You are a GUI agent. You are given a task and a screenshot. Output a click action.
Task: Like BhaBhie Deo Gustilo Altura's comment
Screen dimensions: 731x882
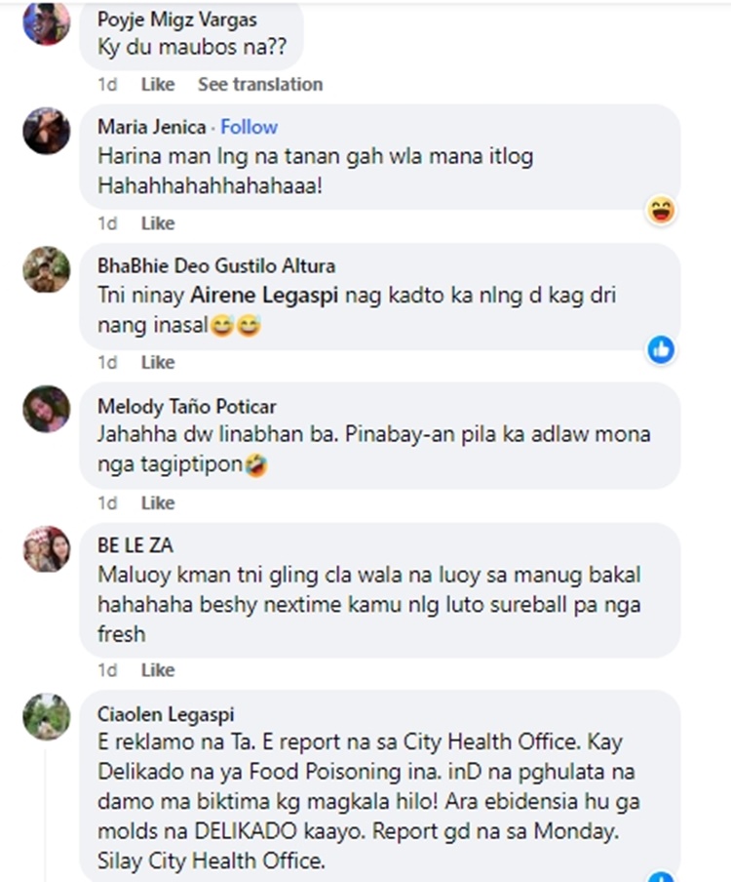pos(158,362)
